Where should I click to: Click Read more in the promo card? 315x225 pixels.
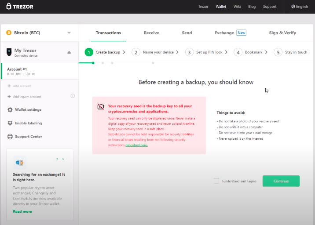22,211
